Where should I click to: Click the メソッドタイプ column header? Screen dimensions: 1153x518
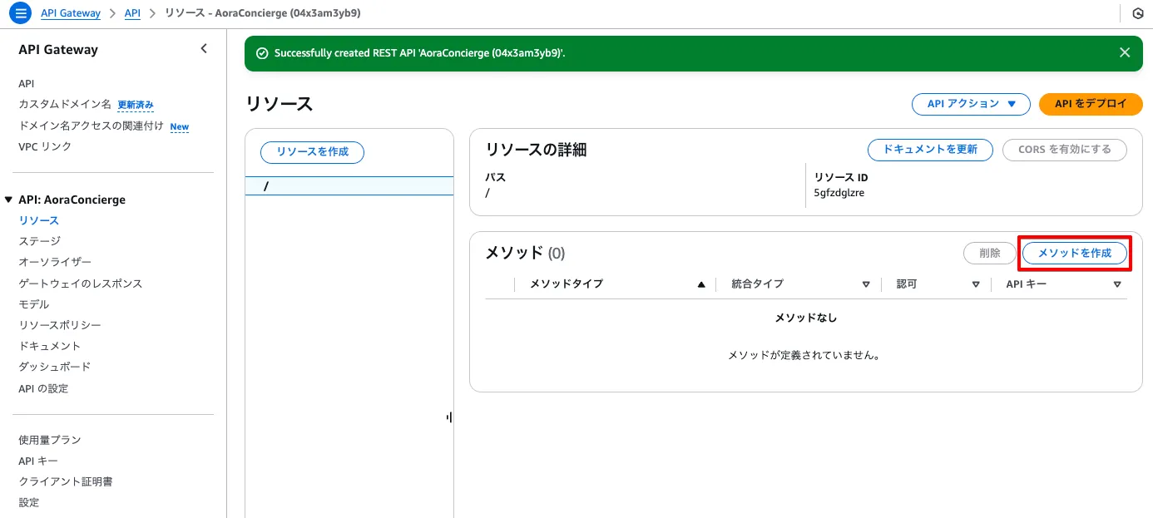[x=567, y=284]
